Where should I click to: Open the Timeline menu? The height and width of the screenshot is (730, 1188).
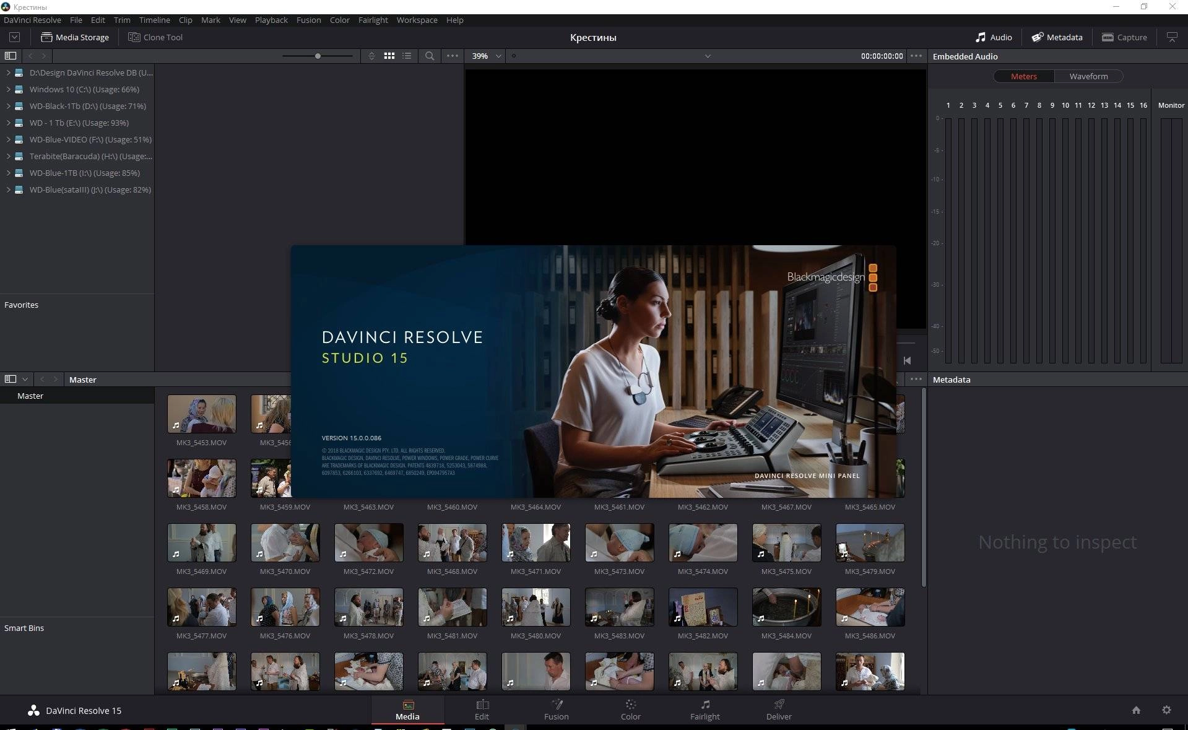(x=155, y=20)
